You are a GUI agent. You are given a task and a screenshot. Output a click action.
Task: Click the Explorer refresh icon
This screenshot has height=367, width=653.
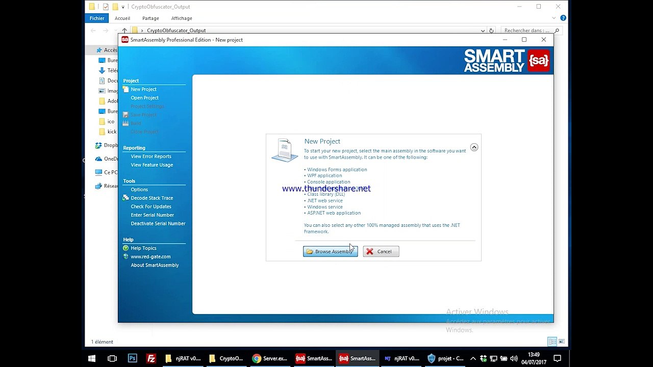[x=491, y=31]
